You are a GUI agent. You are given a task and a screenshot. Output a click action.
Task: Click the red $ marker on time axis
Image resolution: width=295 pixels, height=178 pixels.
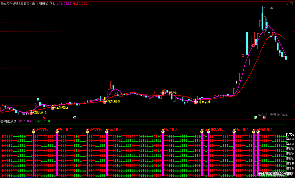44,117
